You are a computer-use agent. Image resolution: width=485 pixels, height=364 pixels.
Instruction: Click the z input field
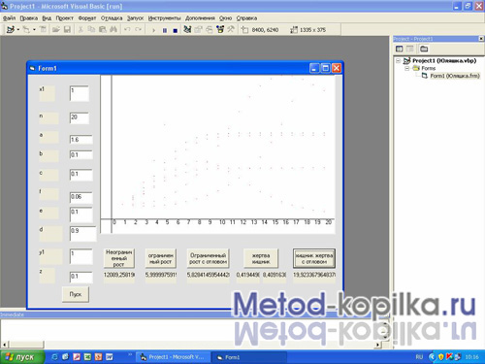click(x=81, y=277)
